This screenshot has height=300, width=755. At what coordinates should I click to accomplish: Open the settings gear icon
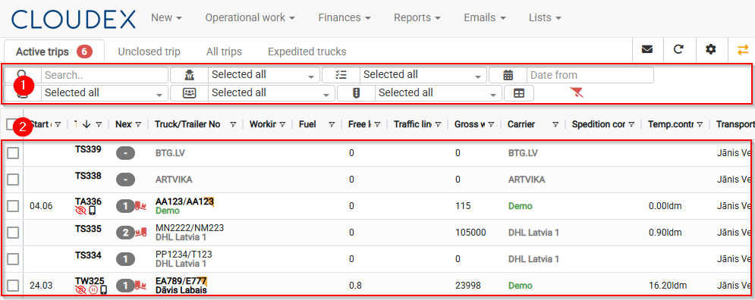pyautogui.click(x=711, y=49)
